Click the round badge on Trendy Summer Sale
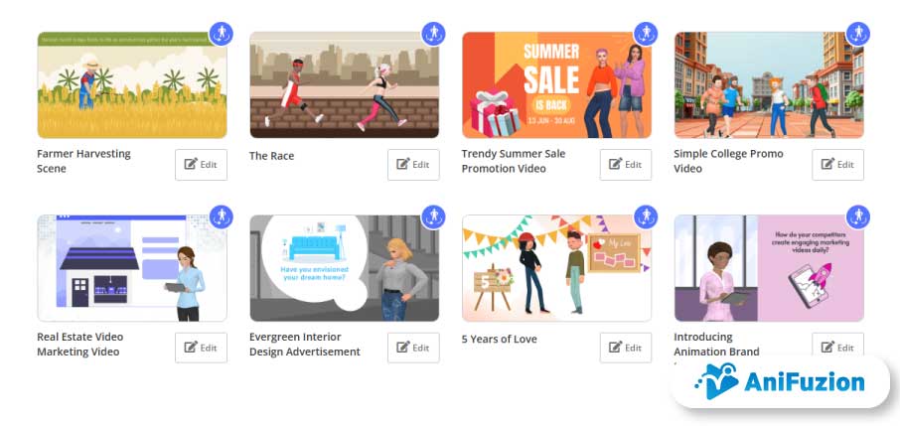The width and height of the screenshot is (900, 426). pyautogui.click(x=646, y=34)
